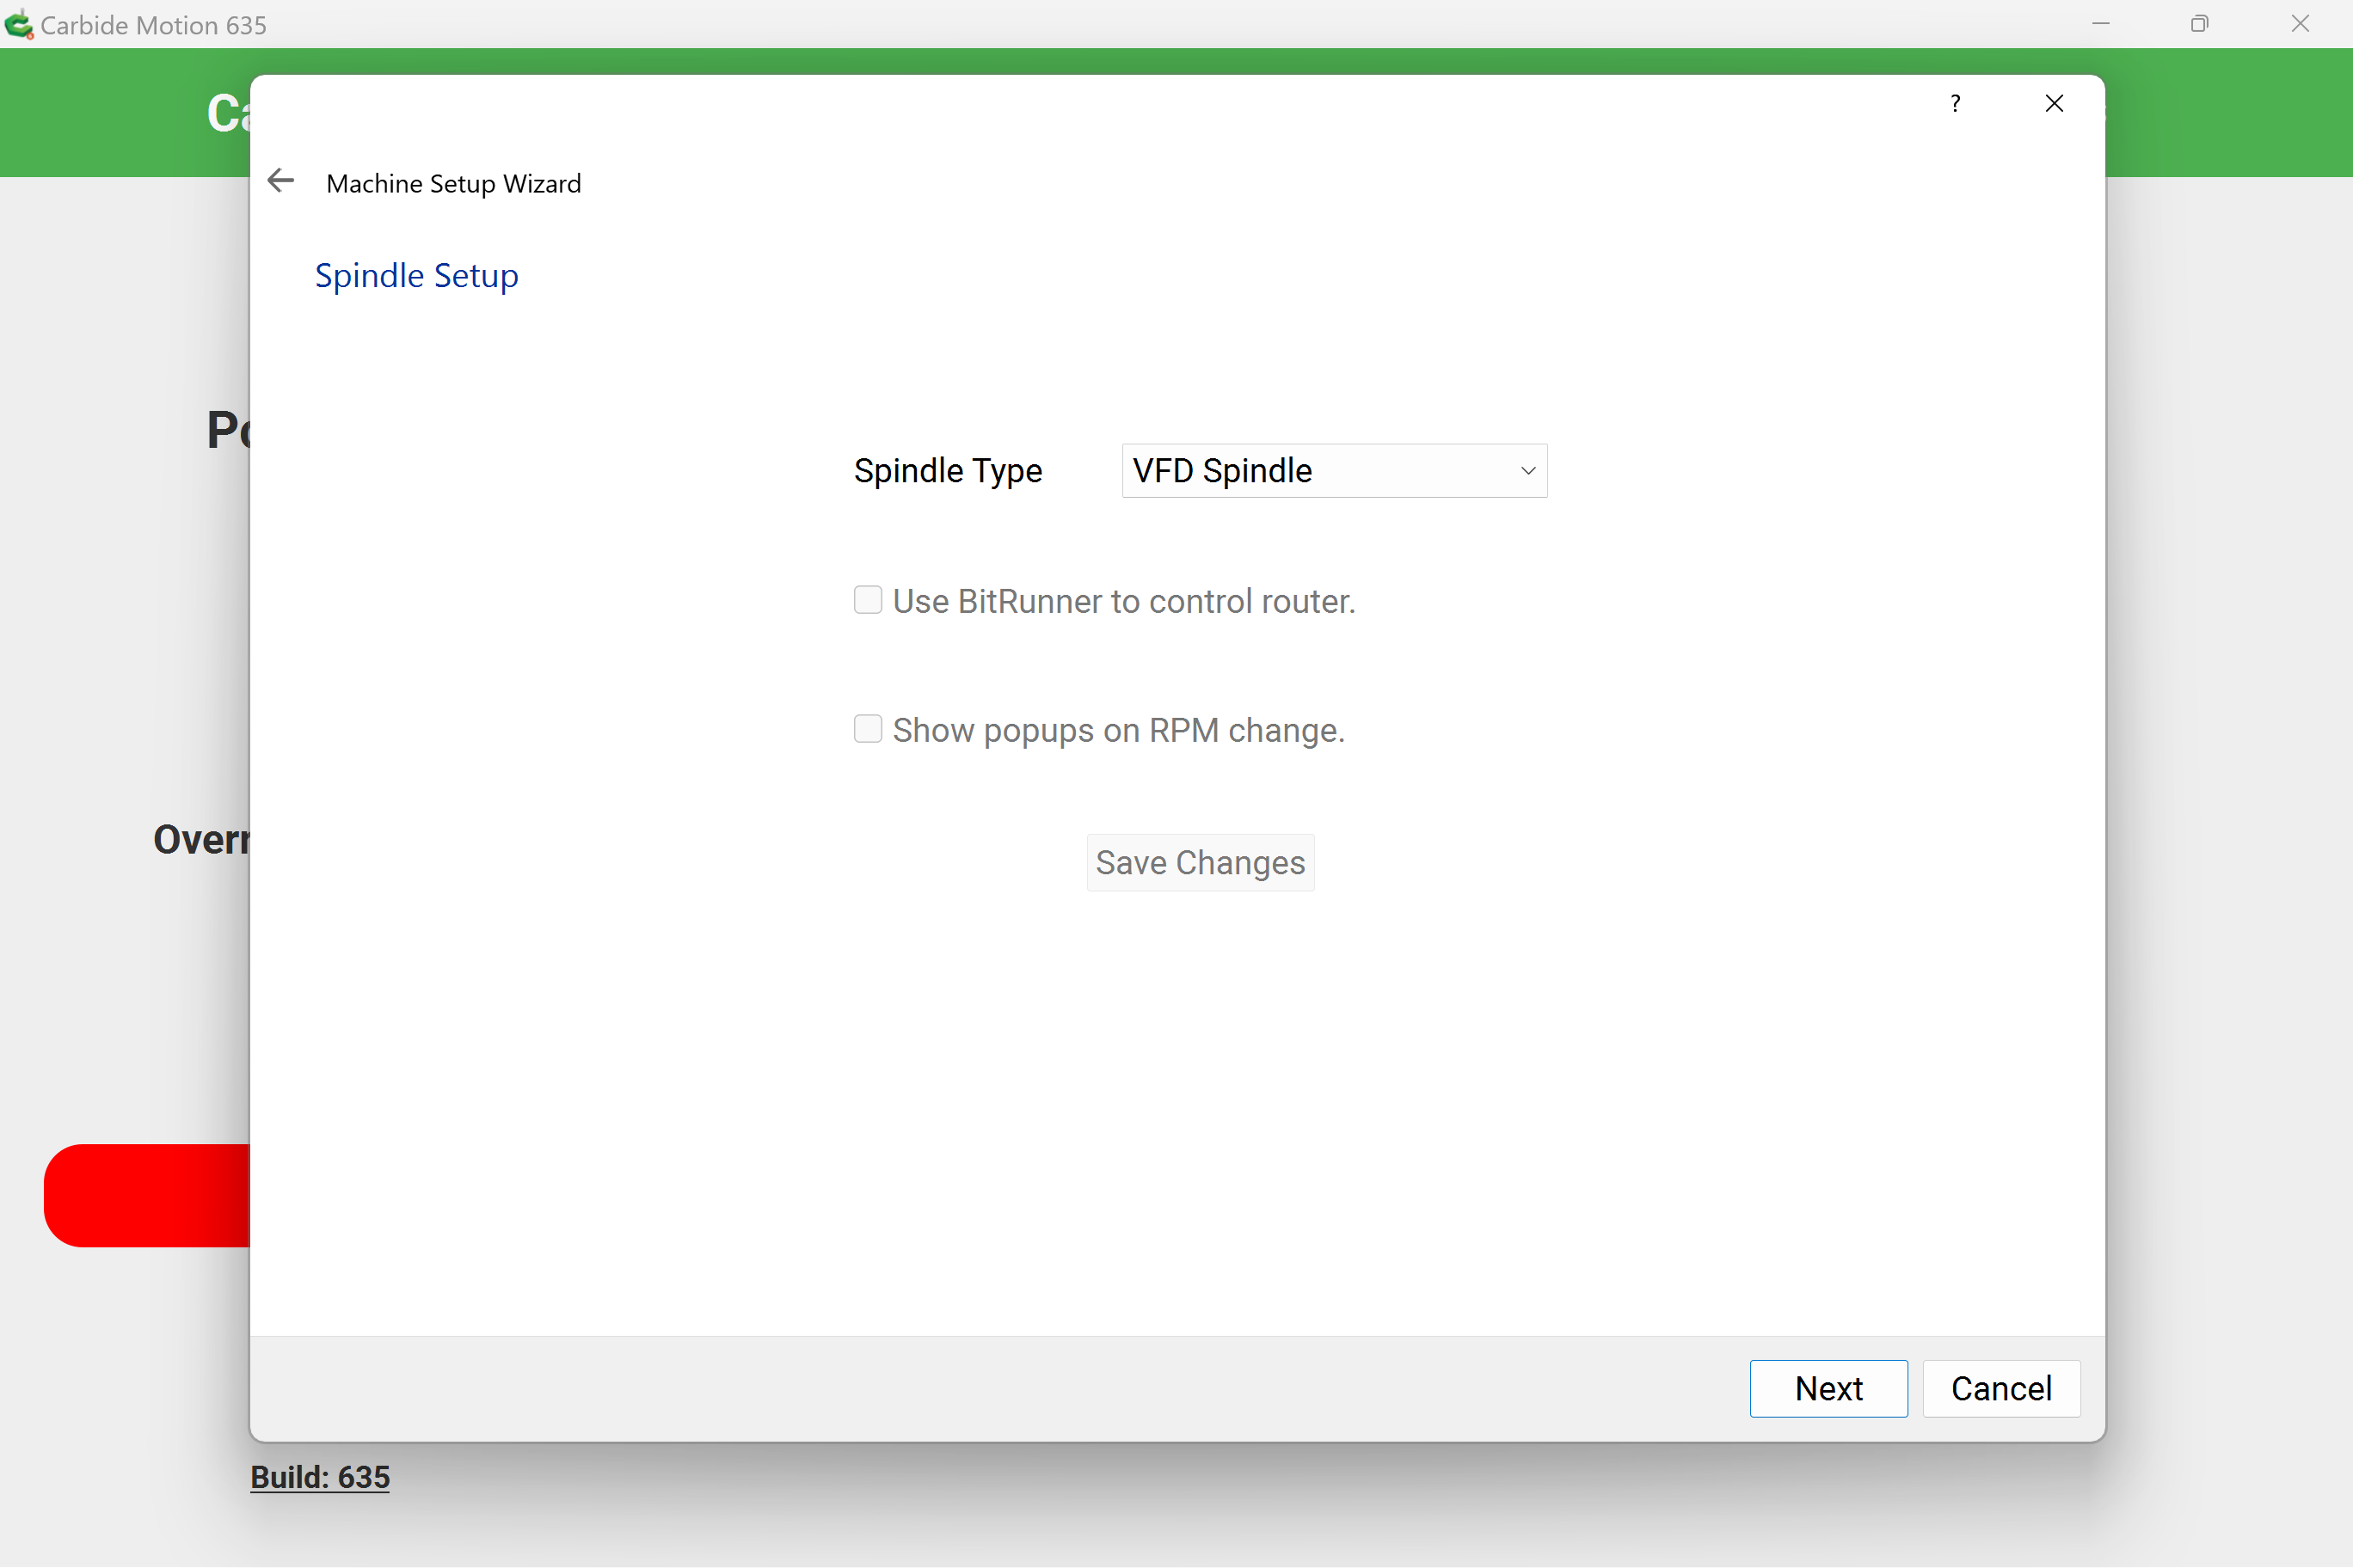
Task: Close the Machine Setup Wizard dialog
Action: [x=2054, y=104]
